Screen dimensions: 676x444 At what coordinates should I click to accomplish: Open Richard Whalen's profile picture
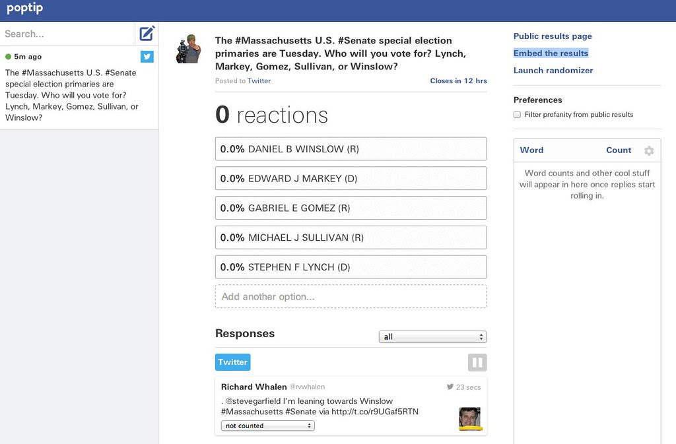coord(470,418)
